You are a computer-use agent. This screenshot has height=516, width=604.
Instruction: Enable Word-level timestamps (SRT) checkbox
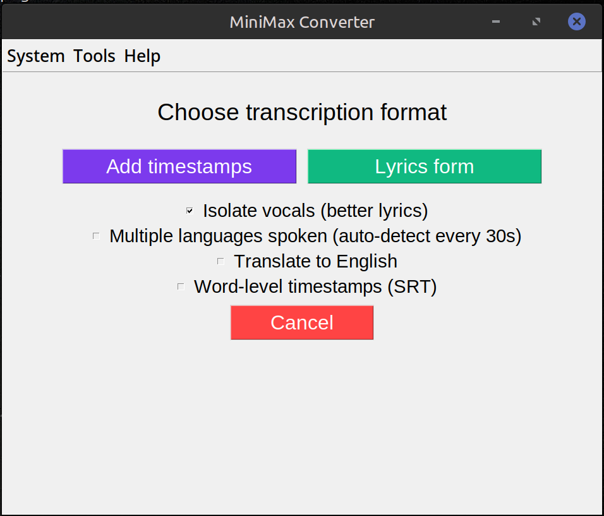coord(181,286)
